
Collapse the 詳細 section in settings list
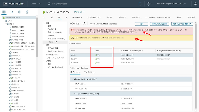click(44, 45)
